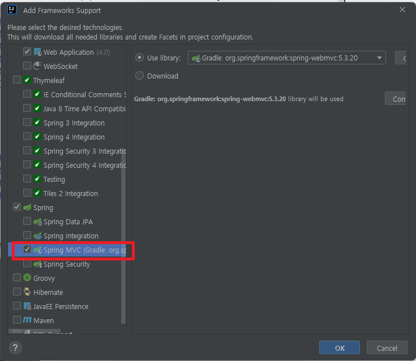Click the Hibernate icon

tap(27, 292)
